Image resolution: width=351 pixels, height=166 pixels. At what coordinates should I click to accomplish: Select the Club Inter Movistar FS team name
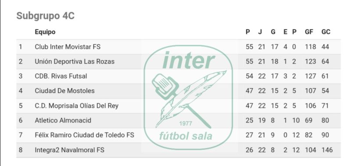[x=68, y=47]
